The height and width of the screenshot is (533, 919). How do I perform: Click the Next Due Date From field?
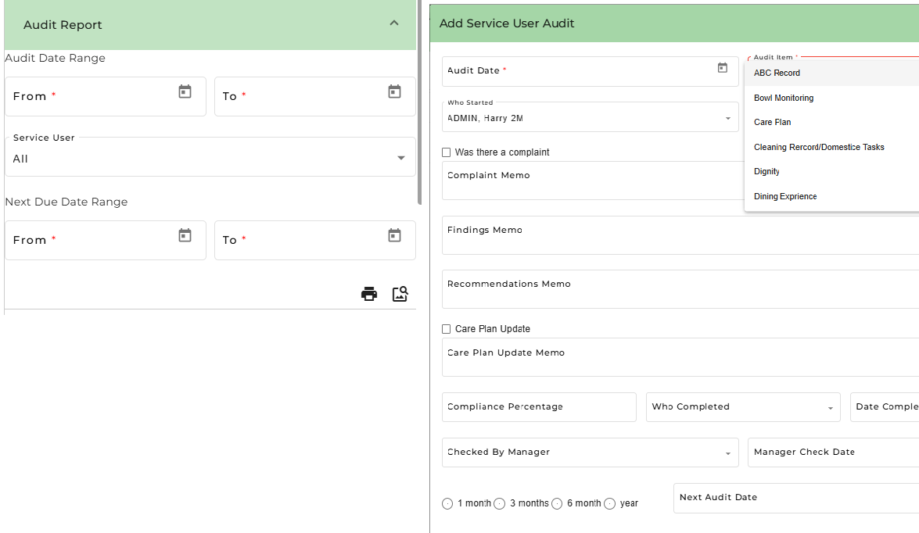pyautogui.click(x=106, y=240)
